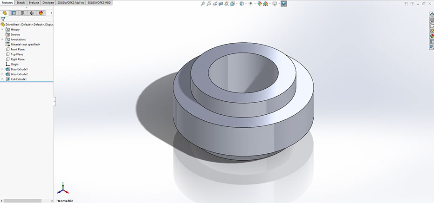434x203 pixels.
Task: Click the Zoom to Fit magnifier icon
Action: (x=203, y=4)
